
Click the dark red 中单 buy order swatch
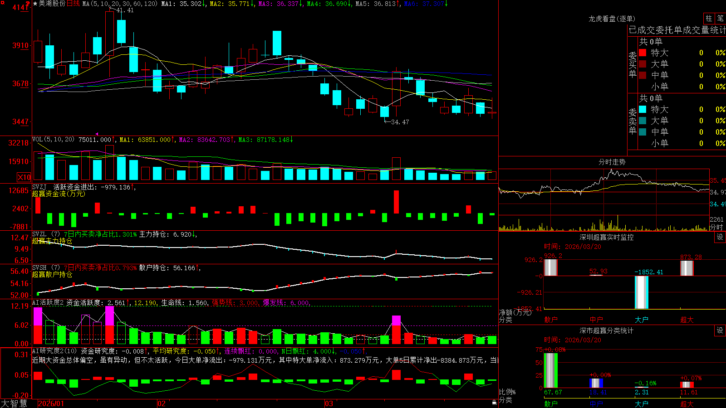click(643, 75)
